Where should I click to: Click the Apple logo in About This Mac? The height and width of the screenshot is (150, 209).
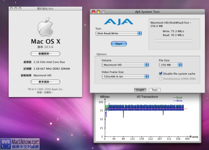(x=45, y=27)
